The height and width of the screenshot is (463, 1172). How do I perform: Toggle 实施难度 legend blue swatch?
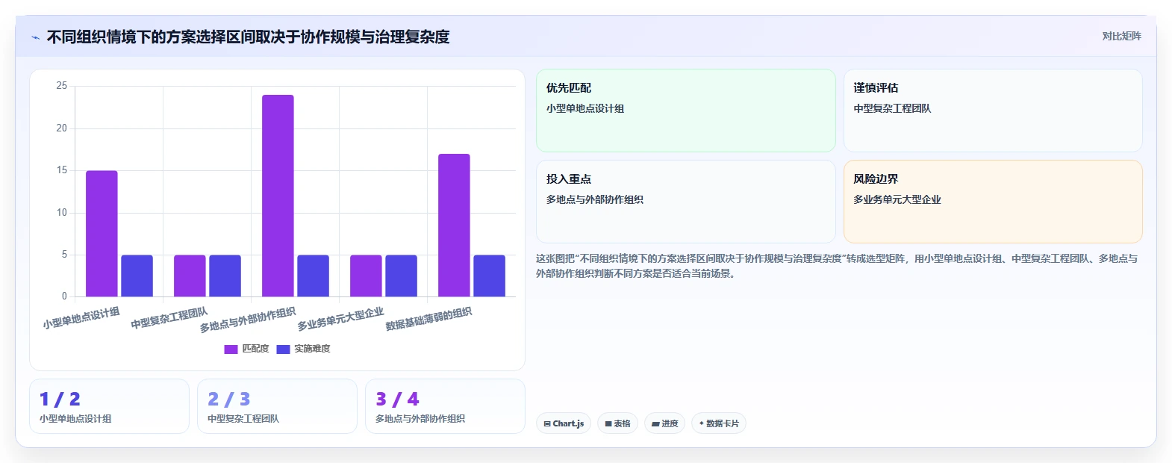(x=283, y=349)
